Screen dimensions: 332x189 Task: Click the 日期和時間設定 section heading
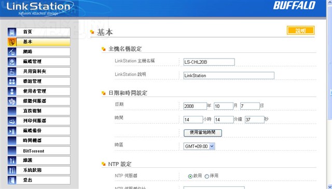(x=128, y=93)
